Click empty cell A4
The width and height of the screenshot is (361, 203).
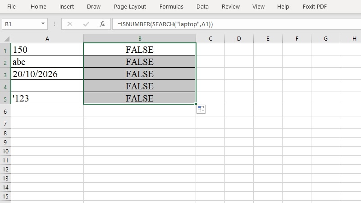click(x=47, y=86)
